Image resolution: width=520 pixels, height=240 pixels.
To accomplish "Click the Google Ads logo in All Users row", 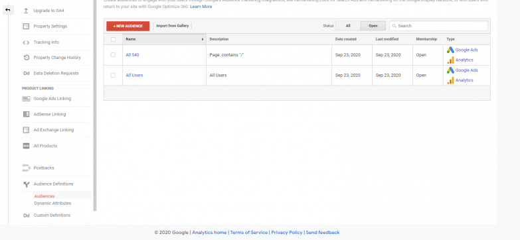I will [450, 70].
